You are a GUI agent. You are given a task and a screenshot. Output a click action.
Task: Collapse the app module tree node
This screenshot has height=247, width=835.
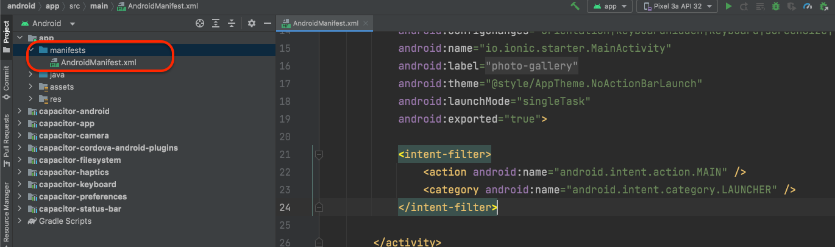tap(20, 38)
